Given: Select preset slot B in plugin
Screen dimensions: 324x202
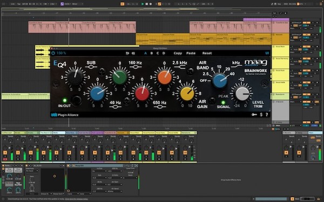Looking at the screenshot, I should pos(152,53).
